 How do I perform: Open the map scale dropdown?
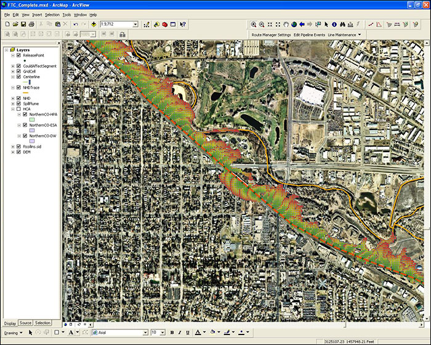pyautogui.click(x=135, y=25)
